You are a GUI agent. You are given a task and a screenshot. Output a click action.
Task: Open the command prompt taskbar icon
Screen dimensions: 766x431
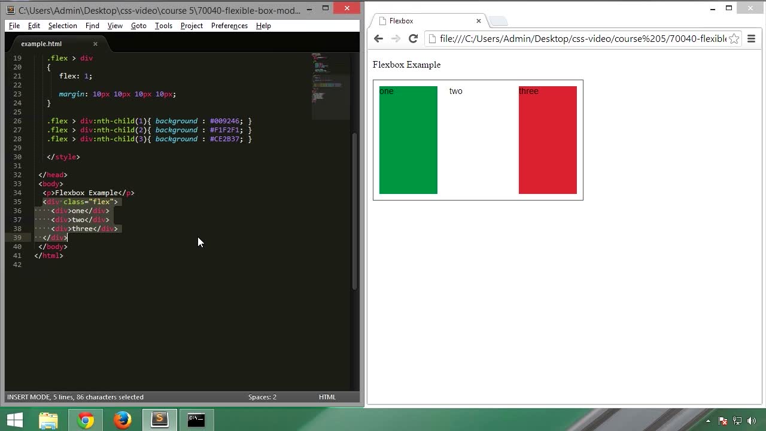(x=196, y=420)
